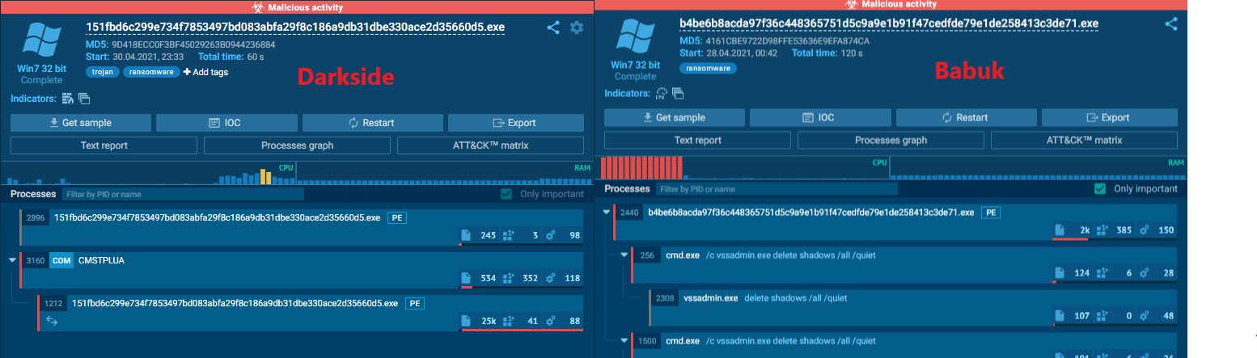Click Restart in Darkside panel

click(x=372, y=123)
